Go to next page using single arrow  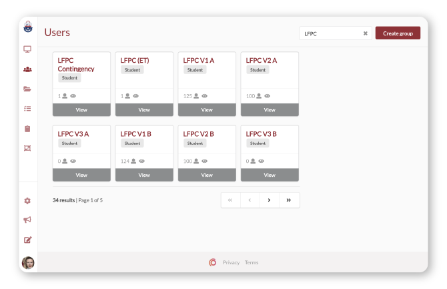click(270, 200)
